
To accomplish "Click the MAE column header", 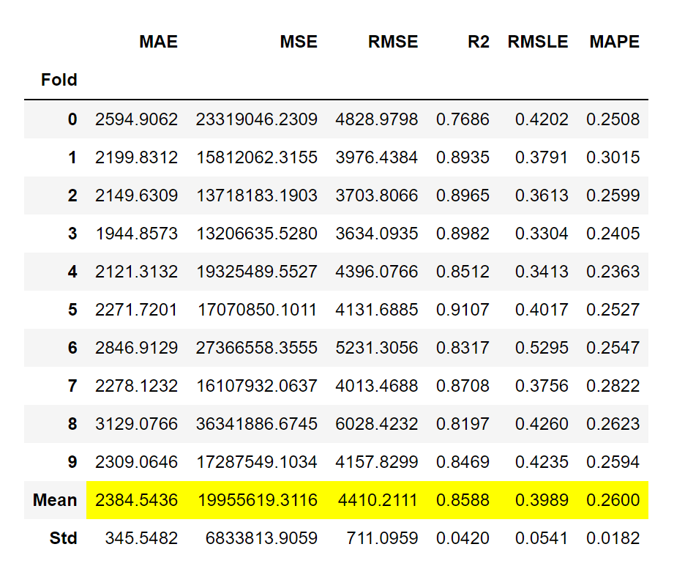I will (x=158, y=42).
